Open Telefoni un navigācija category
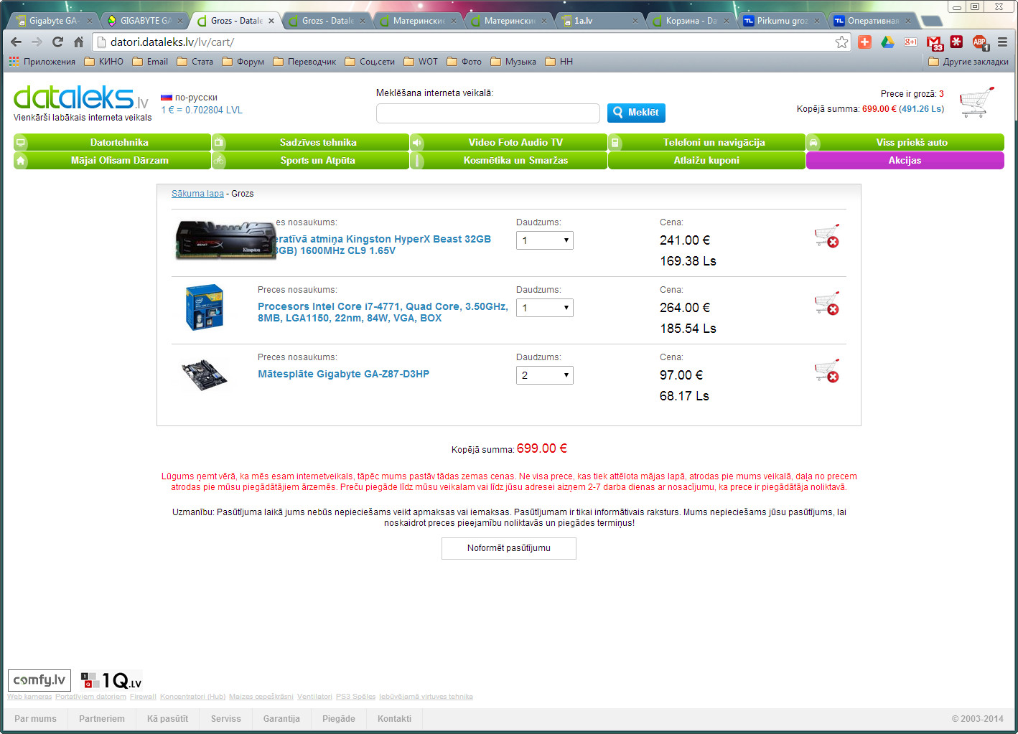This screenshot has height=734, width=1018. 706,142
